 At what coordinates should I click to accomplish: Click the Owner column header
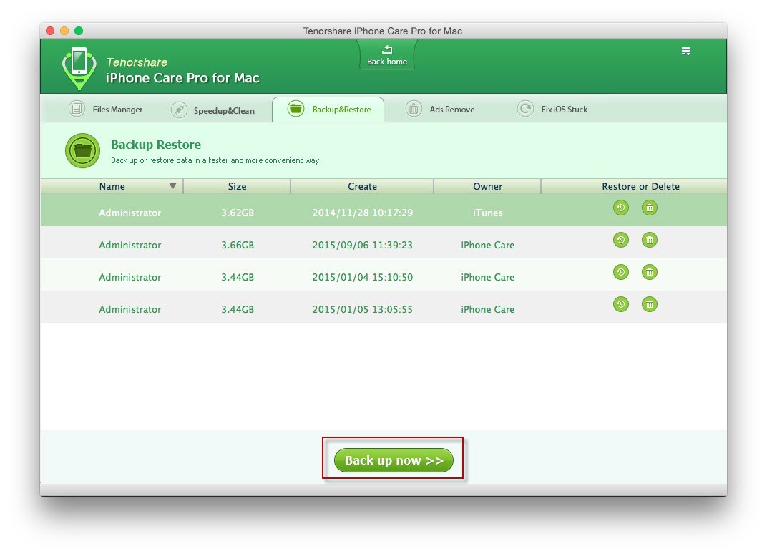coord(487,186)
